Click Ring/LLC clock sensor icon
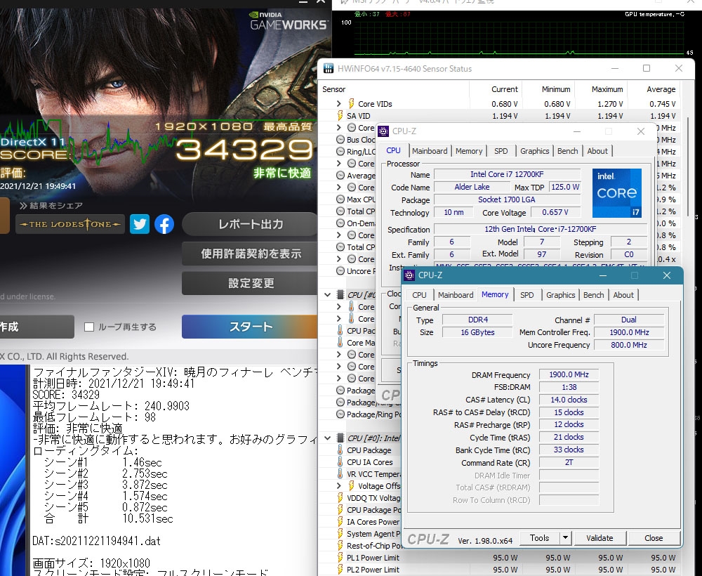This screenshot has width=702, height=576. pyautogui.click(x=340, y=152)
